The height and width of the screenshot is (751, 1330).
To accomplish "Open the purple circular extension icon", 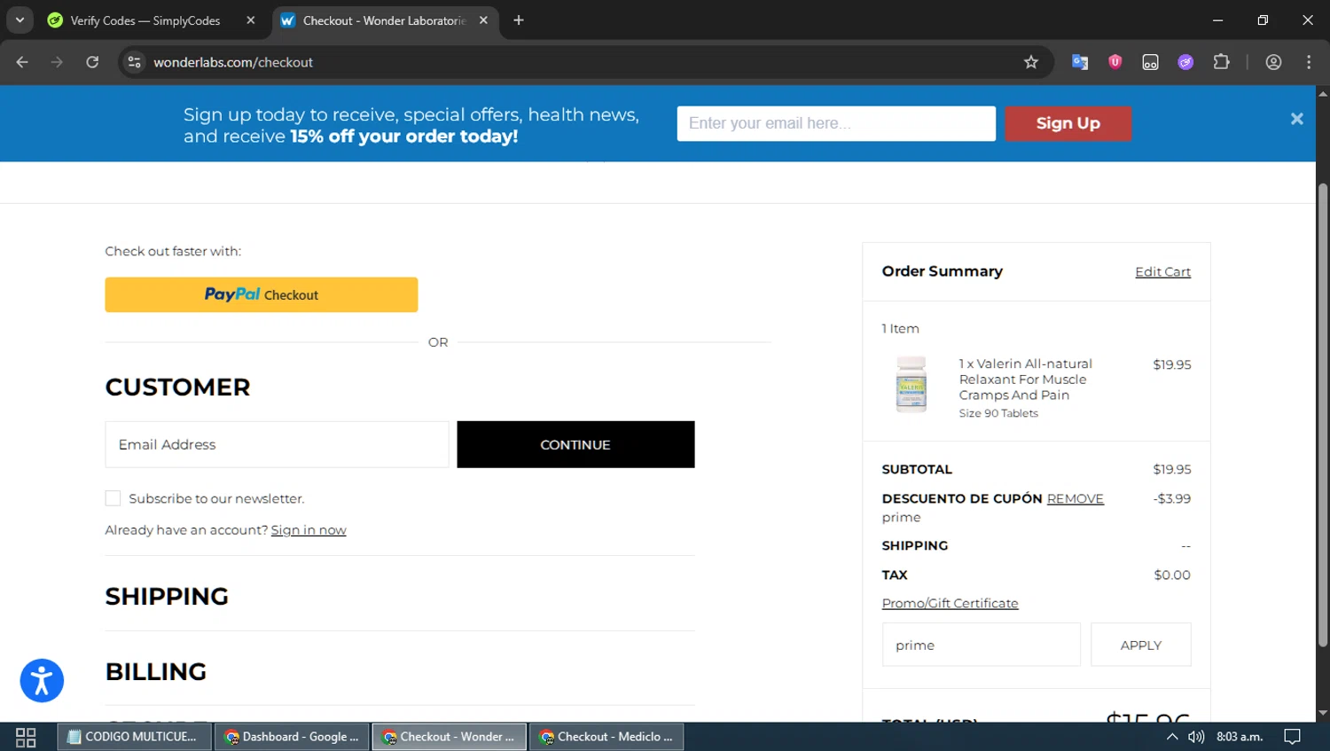I will (x=1185, y=62).
